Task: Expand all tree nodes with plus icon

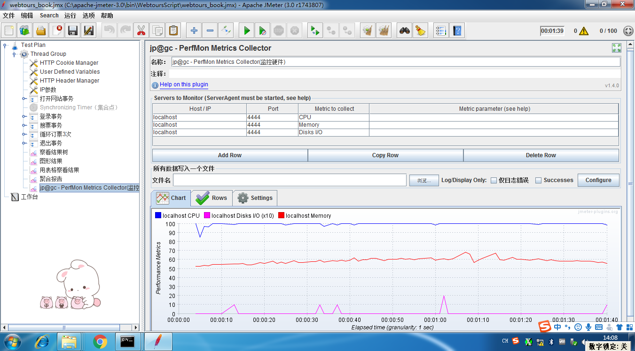Action: click(194, 31)
